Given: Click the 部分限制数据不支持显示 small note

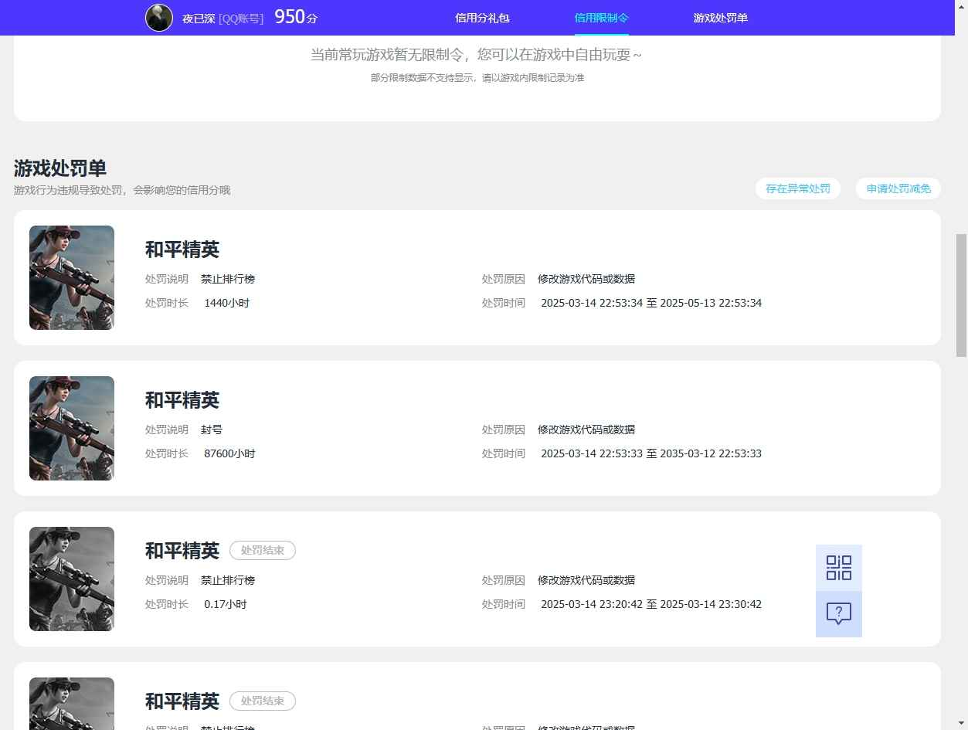Looking at the screenshot, I should 477,78.
